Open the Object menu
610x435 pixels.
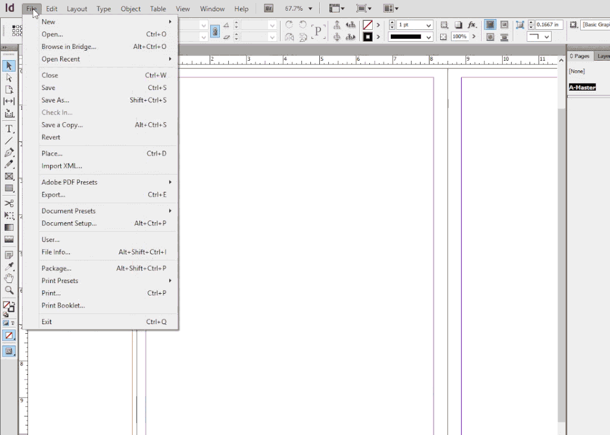pos(130,8)
